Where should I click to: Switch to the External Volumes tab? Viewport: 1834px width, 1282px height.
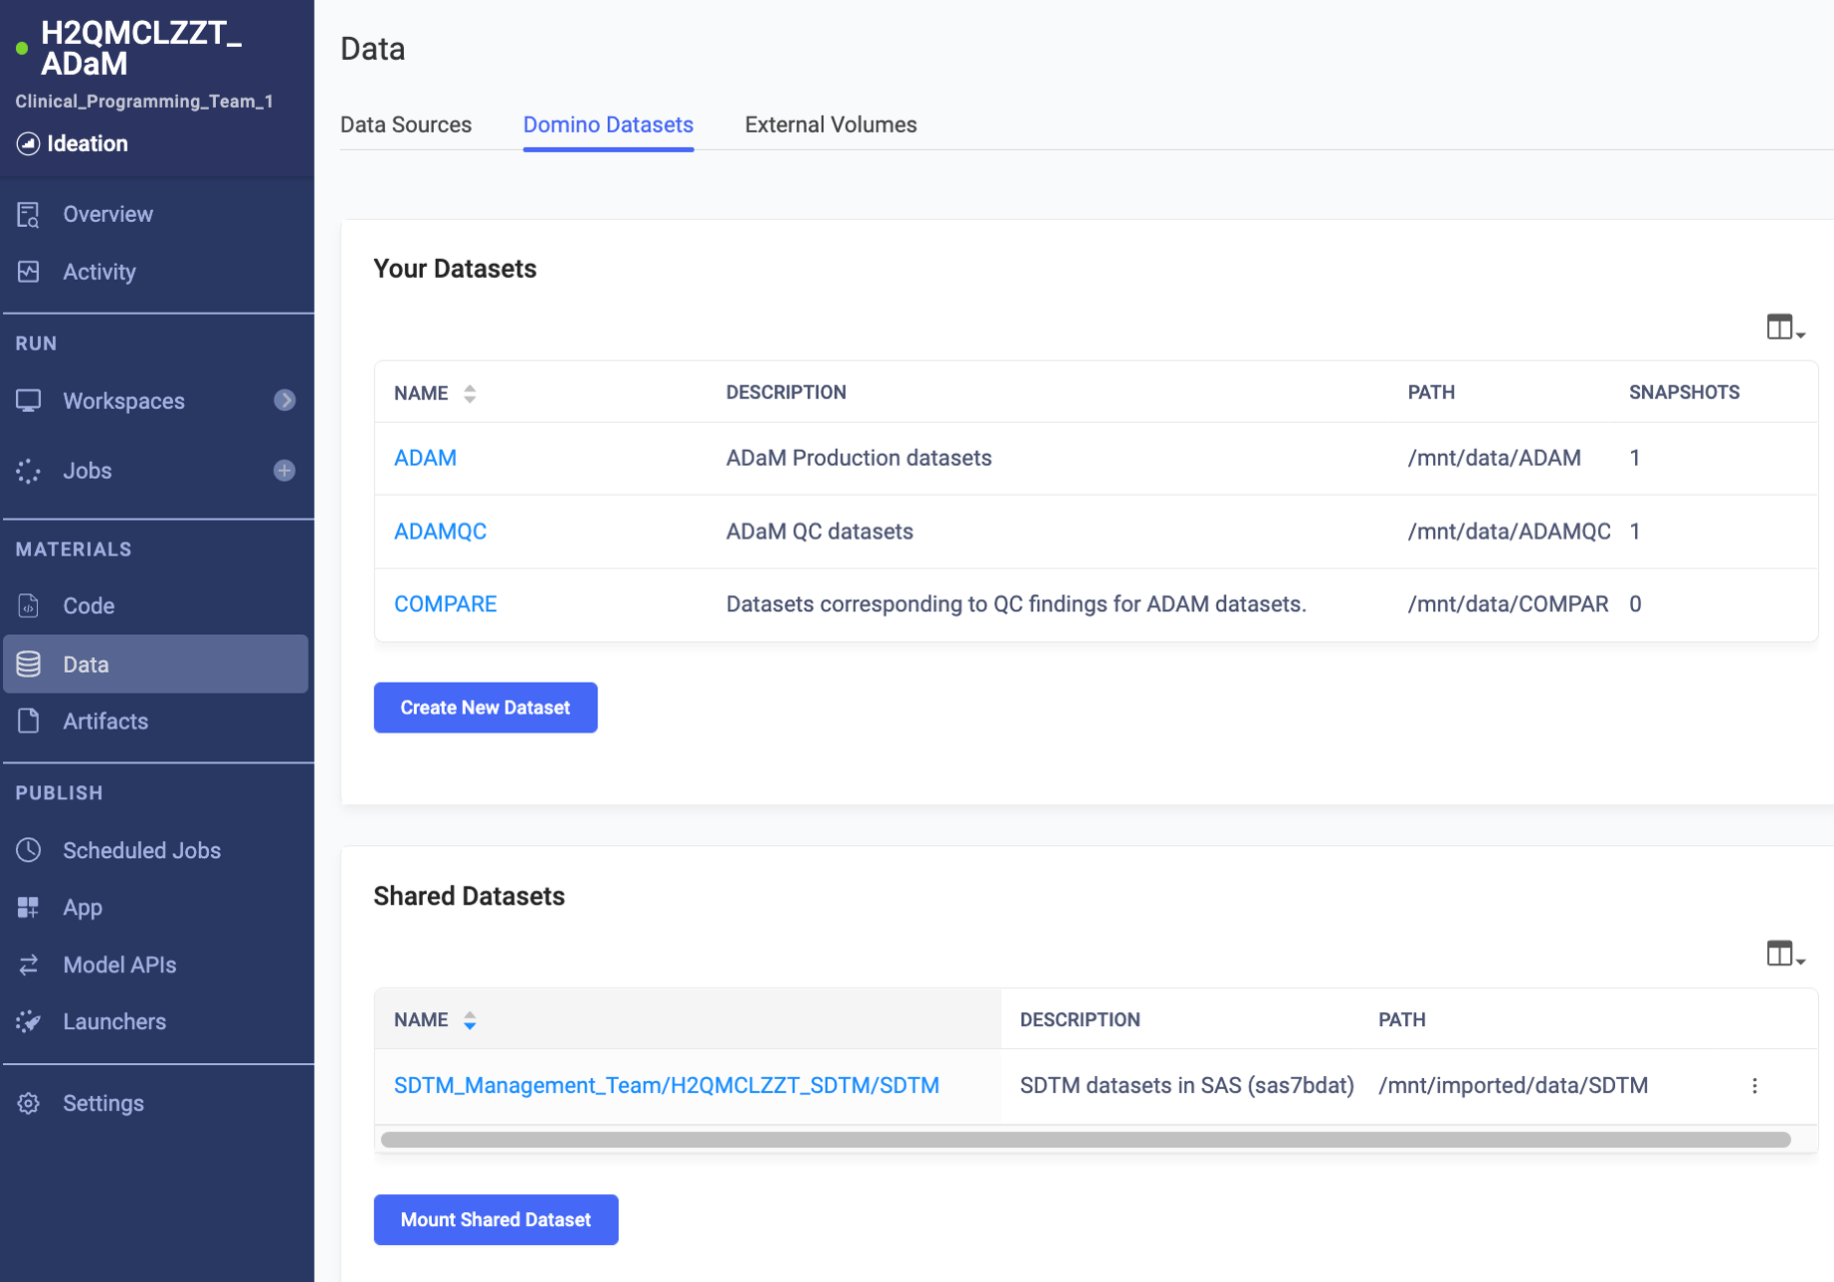click(830, 124)
